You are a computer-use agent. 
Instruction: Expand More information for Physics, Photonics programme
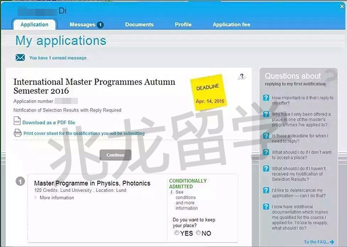[56, 198]
